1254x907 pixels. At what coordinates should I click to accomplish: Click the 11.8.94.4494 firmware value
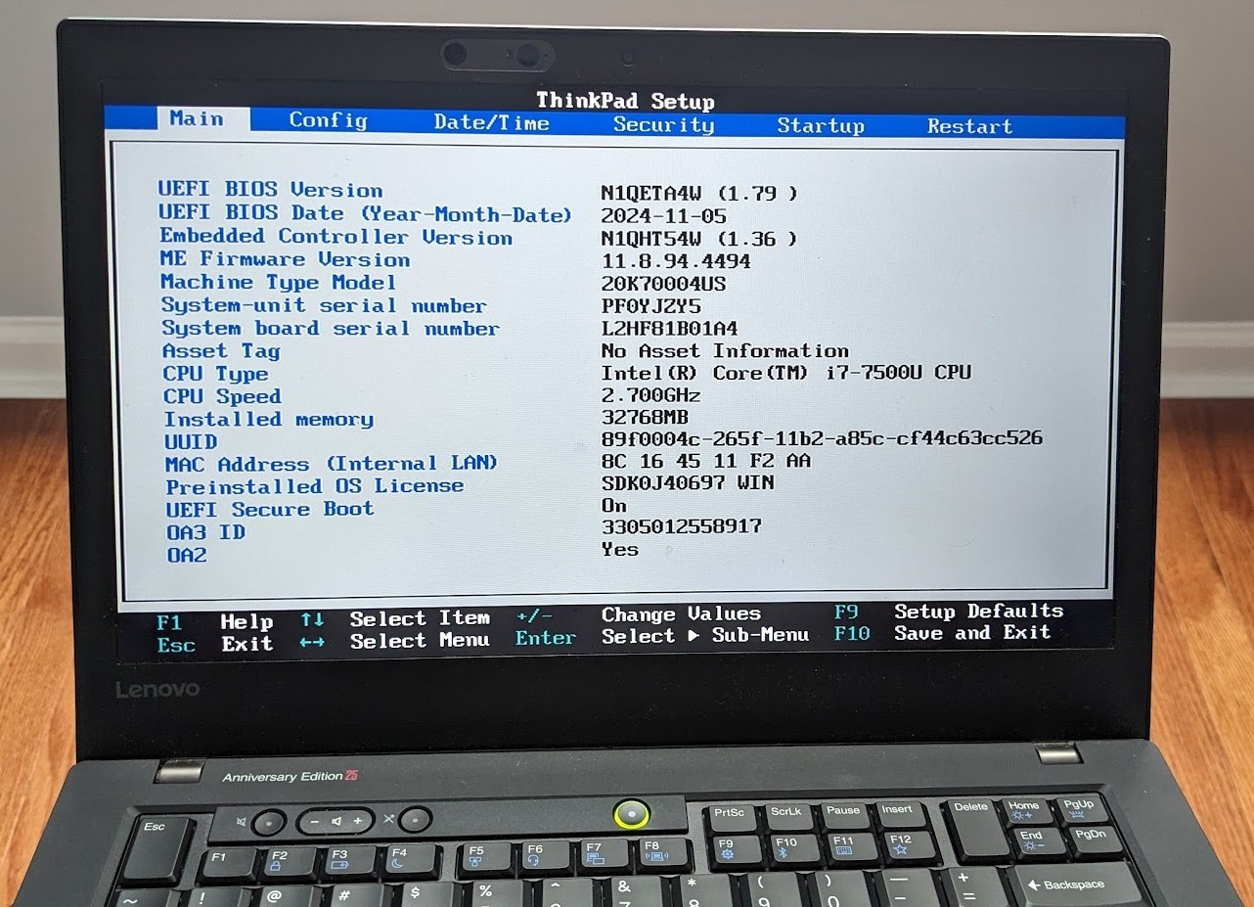click(x=676, y=261)
